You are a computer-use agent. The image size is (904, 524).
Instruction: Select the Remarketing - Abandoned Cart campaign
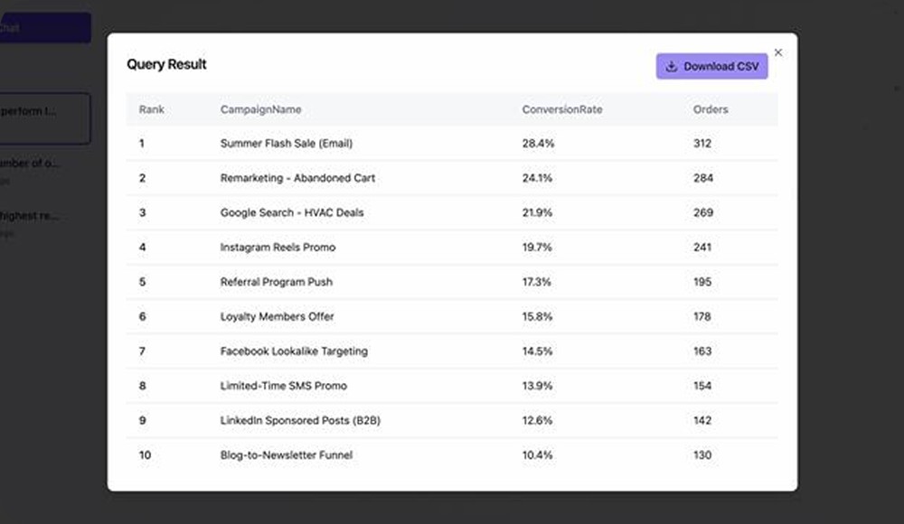pyautogui.click(x=297, y=178)
